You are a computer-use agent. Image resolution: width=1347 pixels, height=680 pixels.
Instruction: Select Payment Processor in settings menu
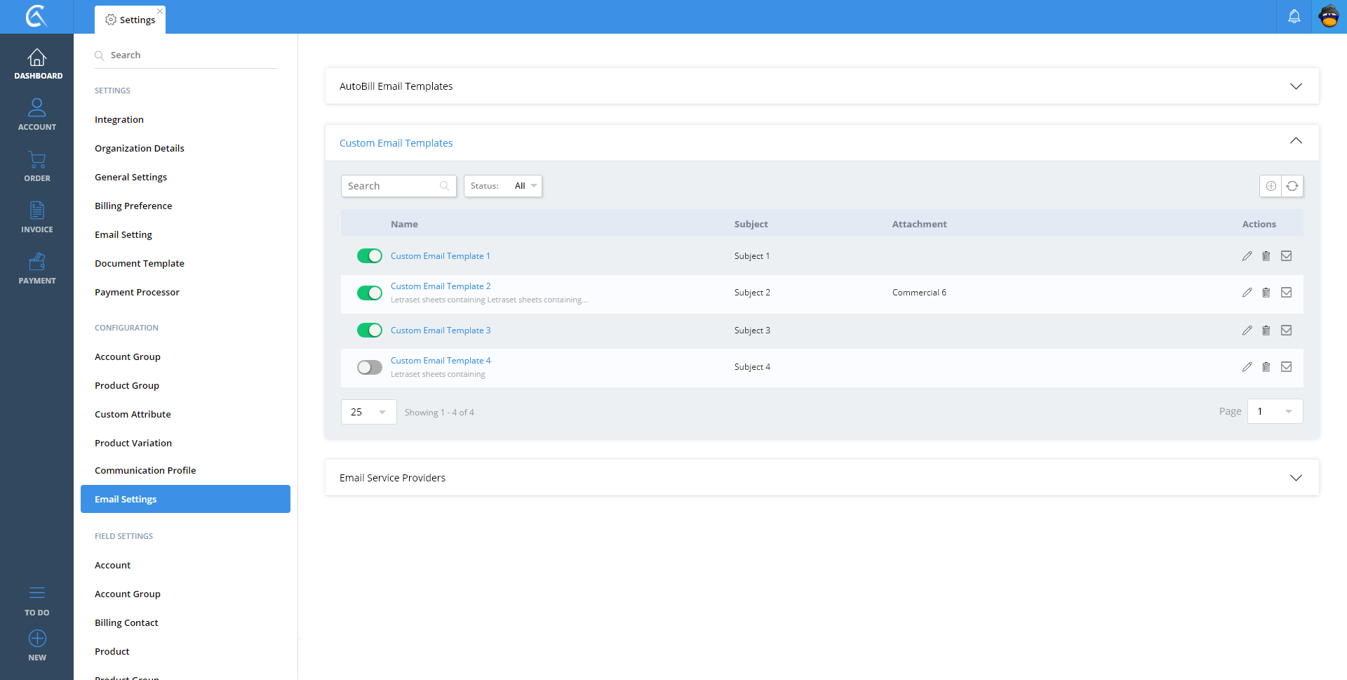tap(137, 292)
